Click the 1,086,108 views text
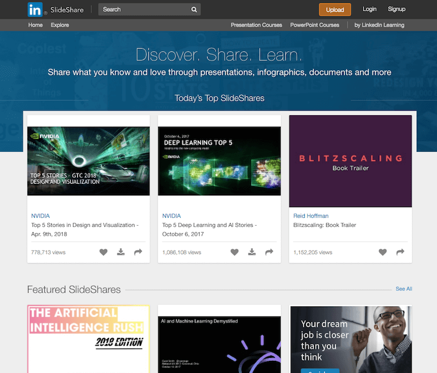This screenshot has width=437, height=373. [182, 252]
